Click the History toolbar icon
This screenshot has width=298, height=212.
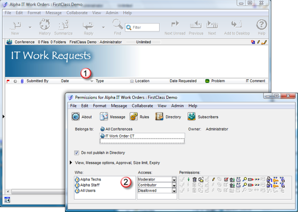click(x=45, y=25)
